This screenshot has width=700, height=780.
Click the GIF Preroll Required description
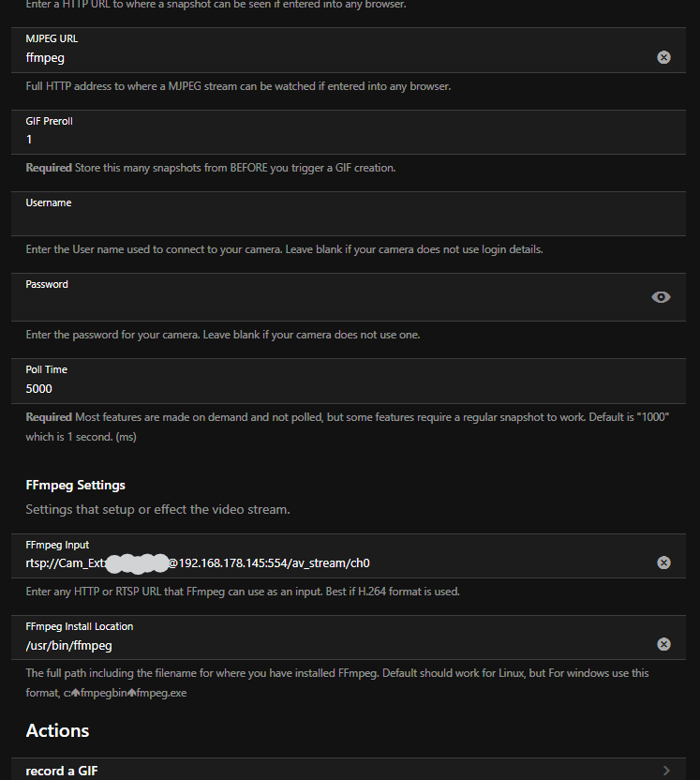pos(210,168)
